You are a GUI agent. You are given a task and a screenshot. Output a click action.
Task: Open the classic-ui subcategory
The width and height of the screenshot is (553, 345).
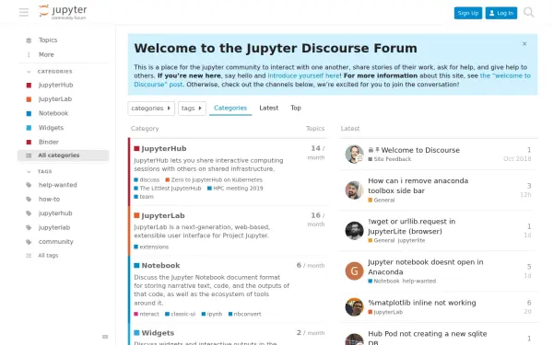181,314
